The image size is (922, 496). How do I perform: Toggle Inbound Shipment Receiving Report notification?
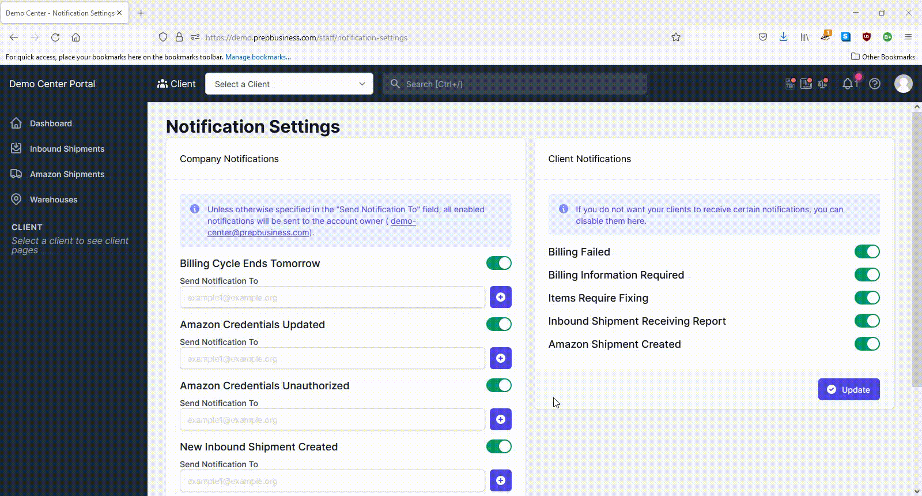pyautogui.click(x=867, y=321)
